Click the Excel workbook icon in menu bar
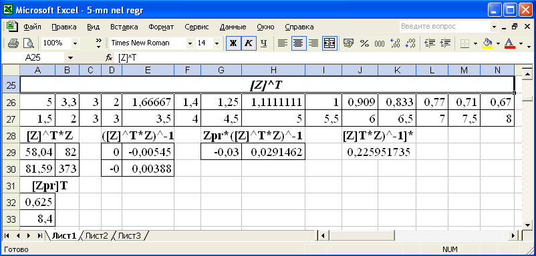 (x=12, y=27)
